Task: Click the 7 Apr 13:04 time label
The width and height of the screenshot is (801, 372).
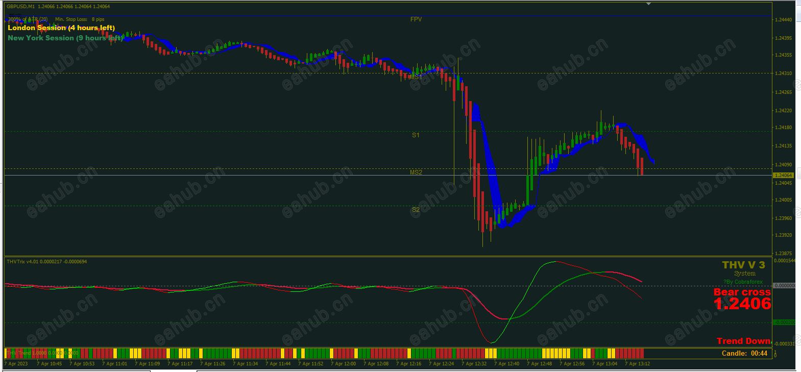Action: 605,364
